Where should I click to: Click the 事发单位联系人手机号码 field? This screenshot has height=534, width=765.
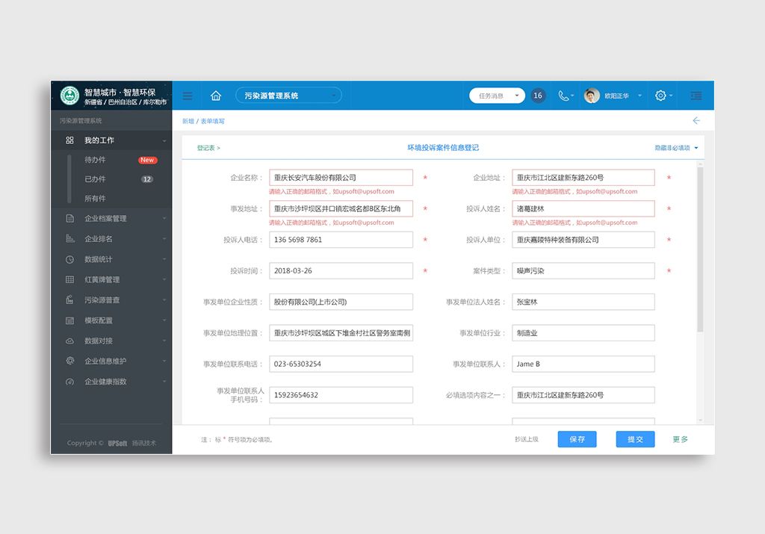coord(341,395)
